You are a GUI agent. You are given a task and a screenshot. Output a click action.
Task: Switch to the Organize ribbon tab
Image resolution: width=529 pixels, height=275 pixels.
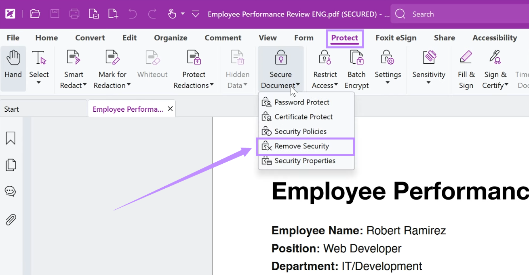coord(171,38)
